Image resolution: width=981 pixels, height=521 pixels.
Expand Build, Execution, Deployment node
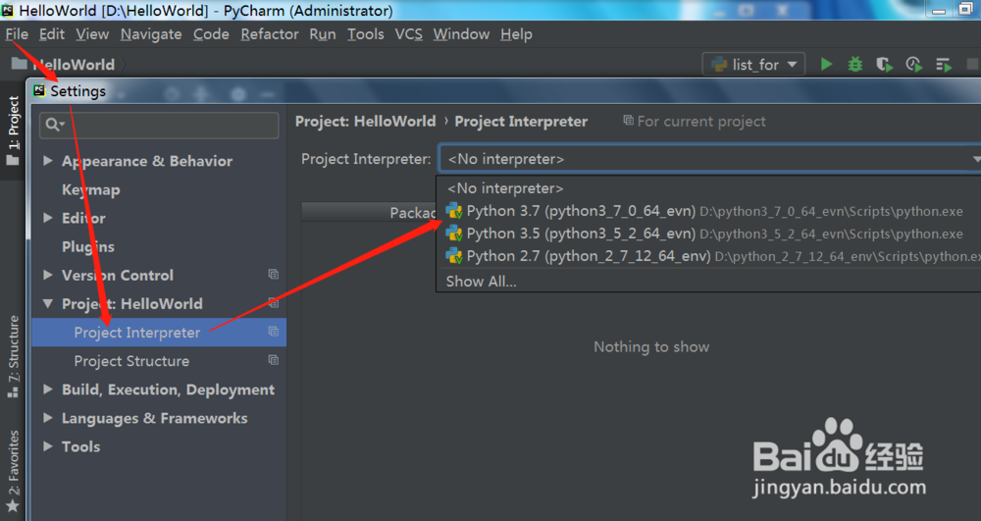47,389
